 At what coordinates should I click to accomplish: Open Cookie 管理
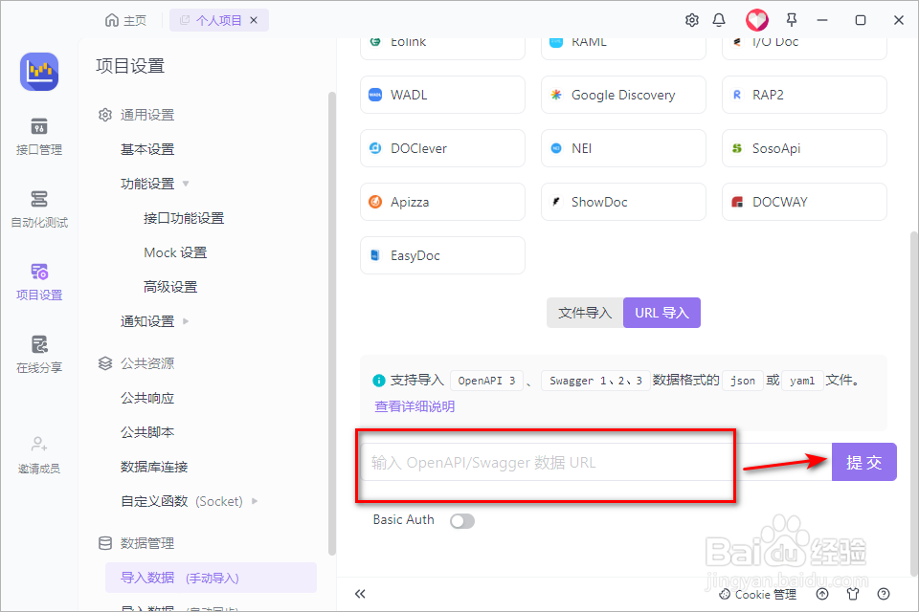pyautogui.click(x=757, y=595)
